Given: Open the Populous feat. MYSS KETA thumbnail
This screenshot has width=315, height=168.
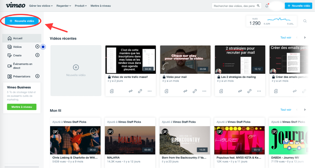Looking at the screenshot, I should click(x=239, y=140).
